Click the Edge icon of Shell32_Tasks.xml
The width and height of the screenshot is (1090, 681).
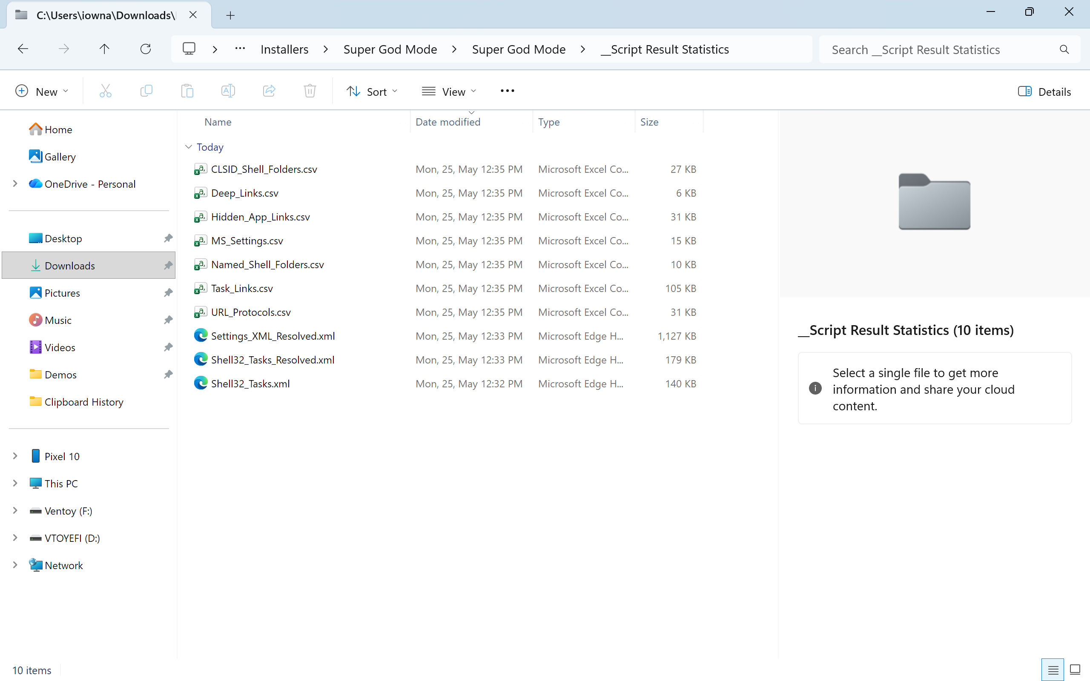[201, 383]
